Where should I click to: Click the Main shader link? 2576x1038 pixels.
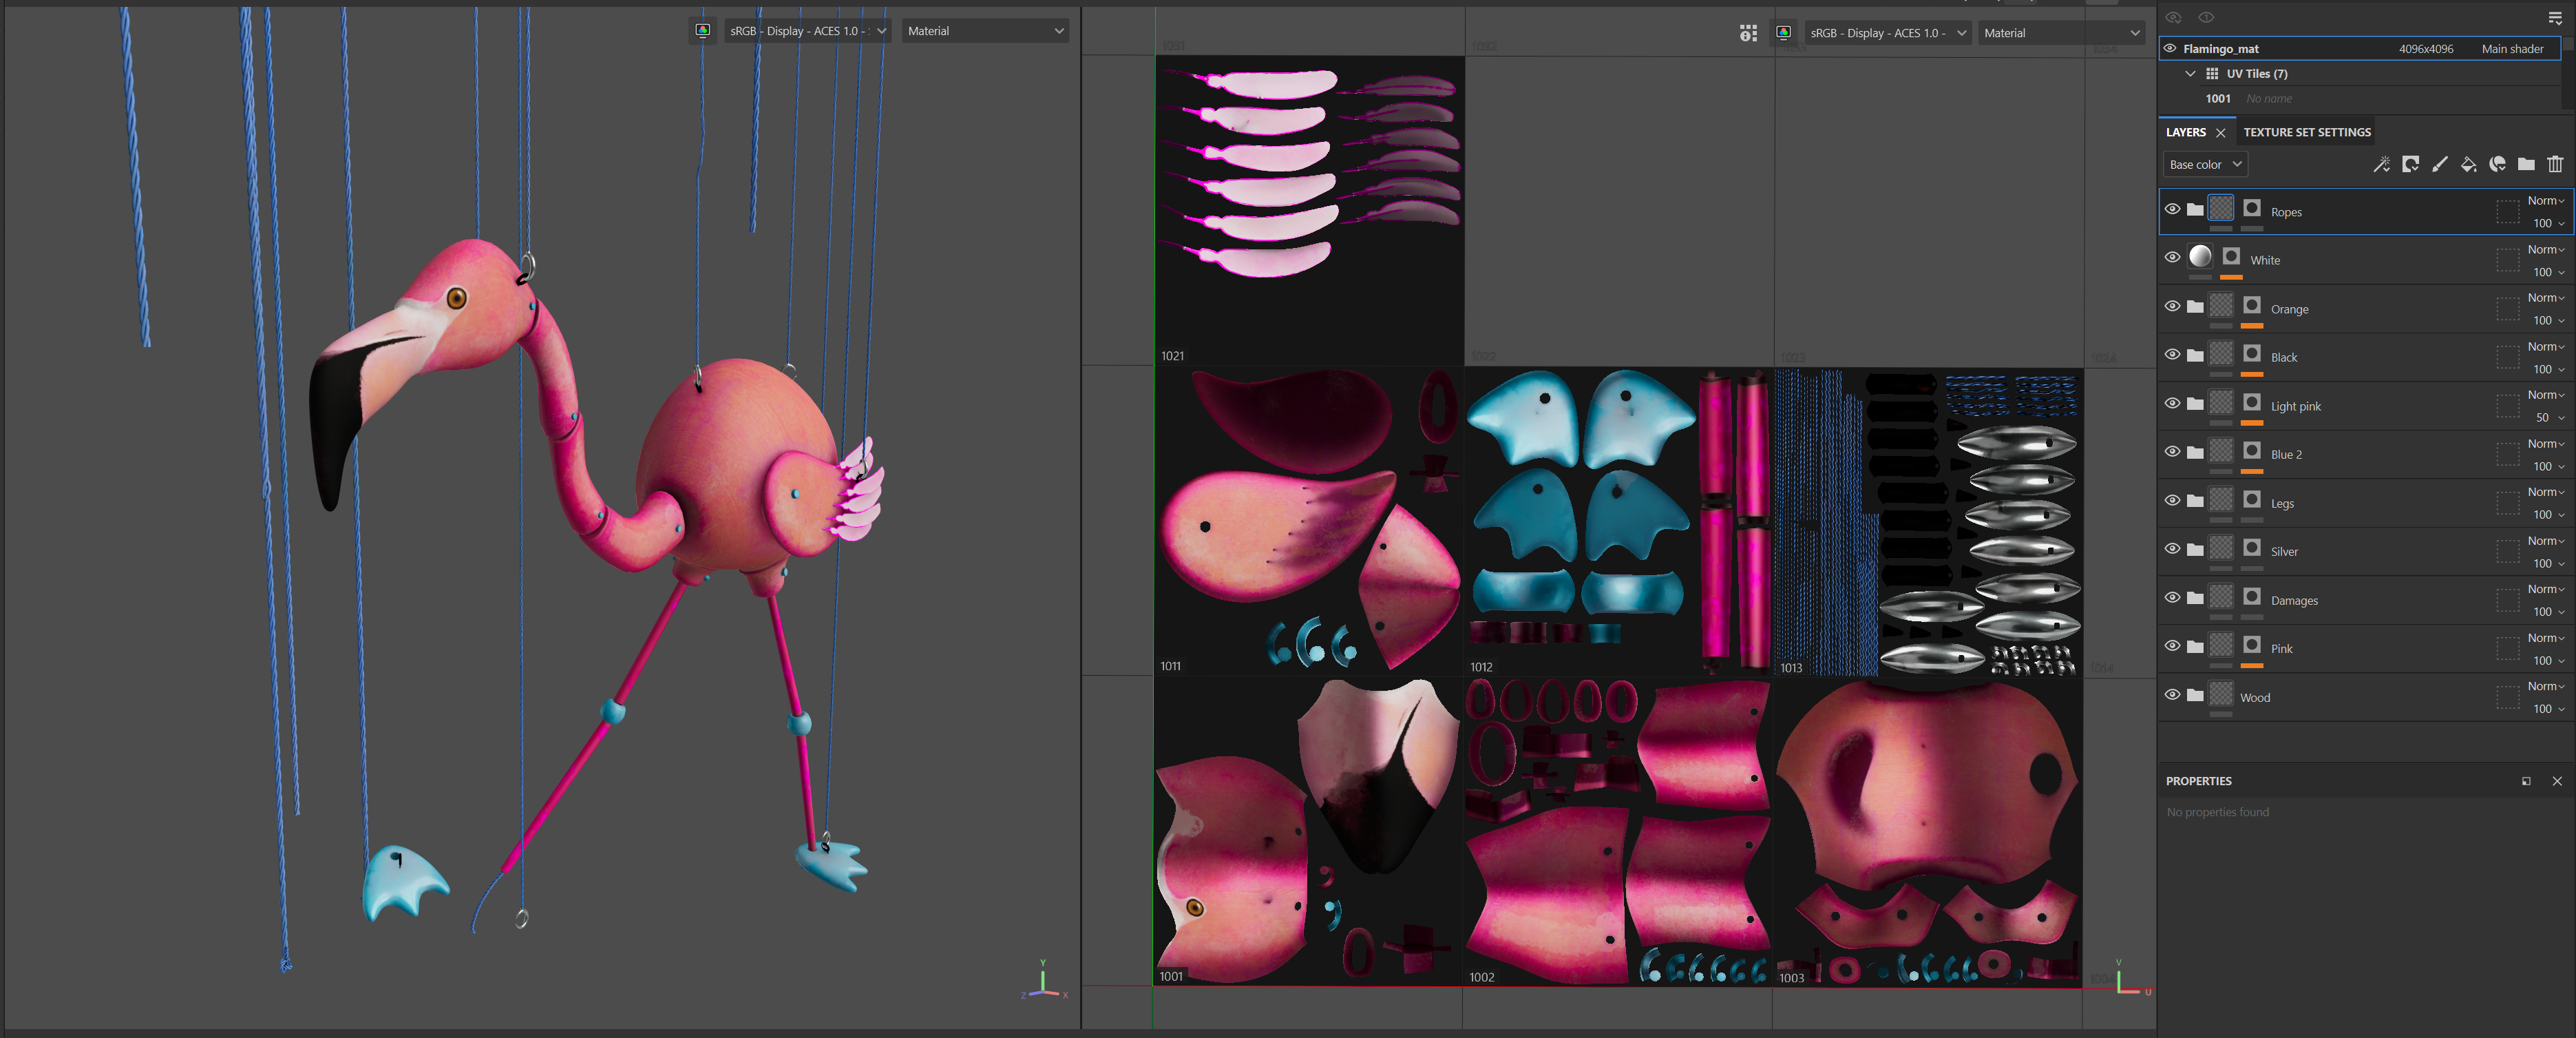click(x=2512, y=48)
